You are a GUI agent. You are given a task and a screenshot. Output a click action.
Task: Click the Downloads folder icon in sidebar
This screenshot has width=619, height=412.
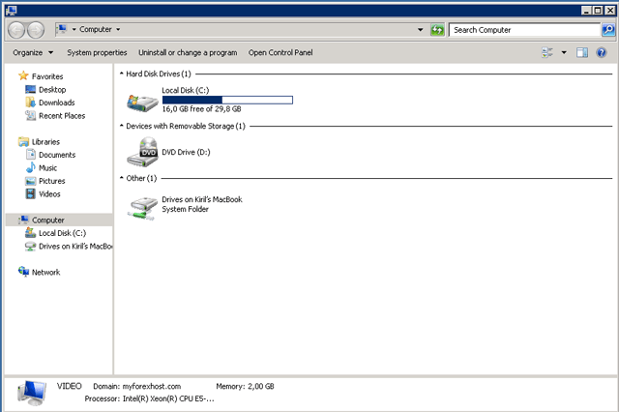pyautogui.click(x=30, y=103)
